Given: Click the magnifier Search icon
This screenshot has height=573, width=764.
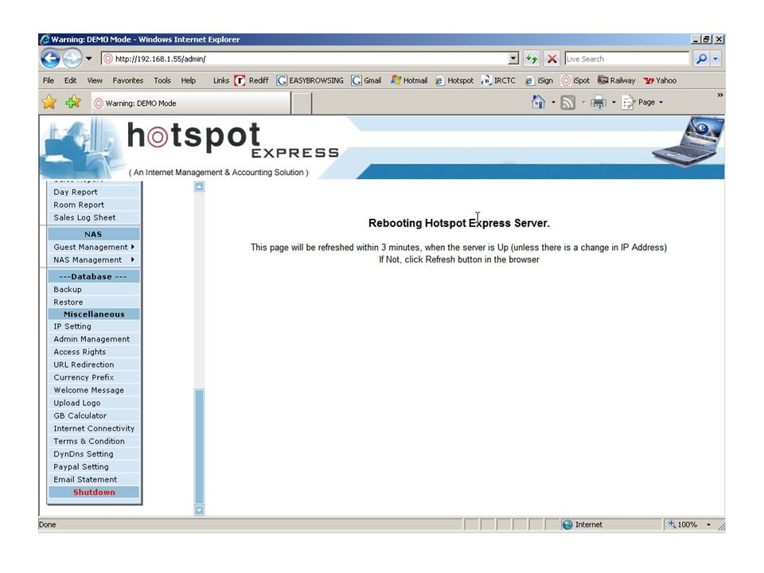Looking at the screenshot, I should pyautogui.click(x=702, y=59).
